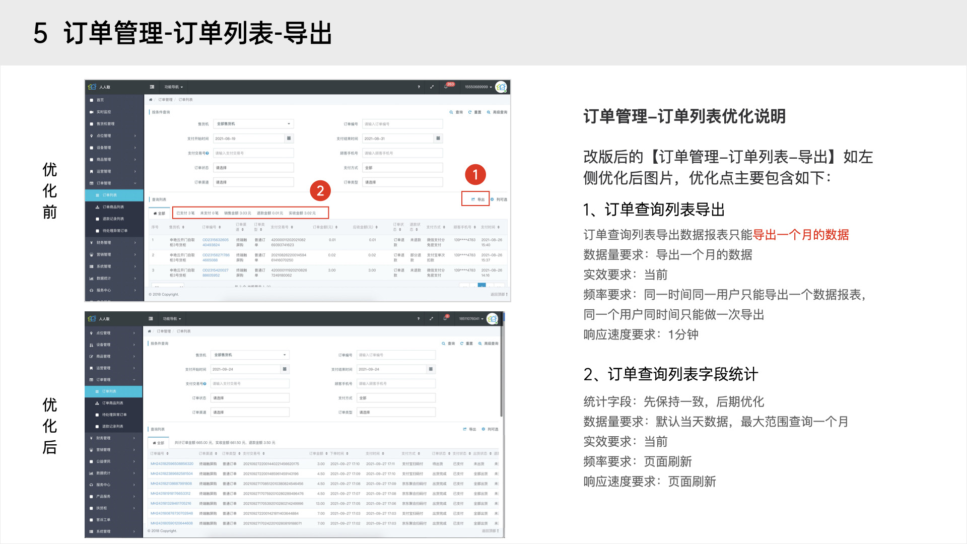Expand 财务管理 in the 优化前 sidebar
967x544 pixels.
[114, 243]
